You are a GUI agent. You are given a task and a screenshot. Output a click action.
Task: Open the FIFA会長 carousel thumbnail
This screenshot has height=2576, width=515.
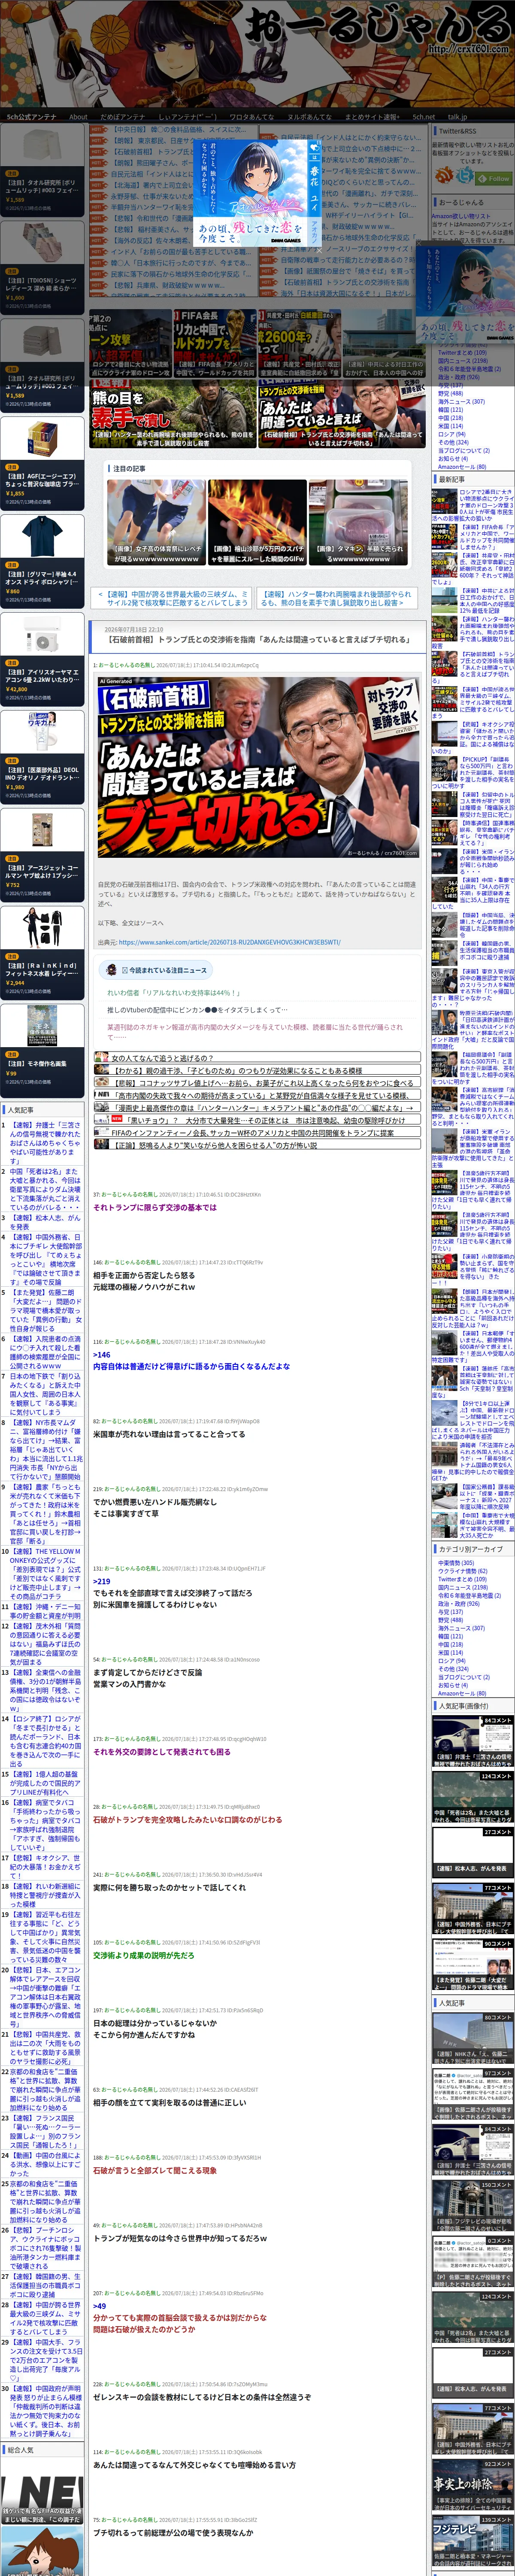click(215, 343)
